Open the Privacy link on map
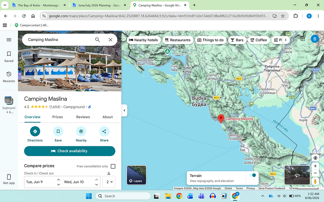The width and height of the screenshot is (324, 202). (251, 188)
